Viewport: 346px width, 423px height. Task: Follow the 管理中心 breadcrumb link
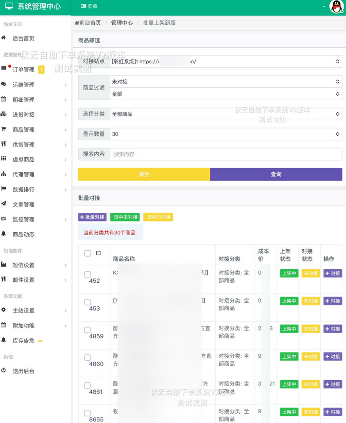[x=121, y=23]
